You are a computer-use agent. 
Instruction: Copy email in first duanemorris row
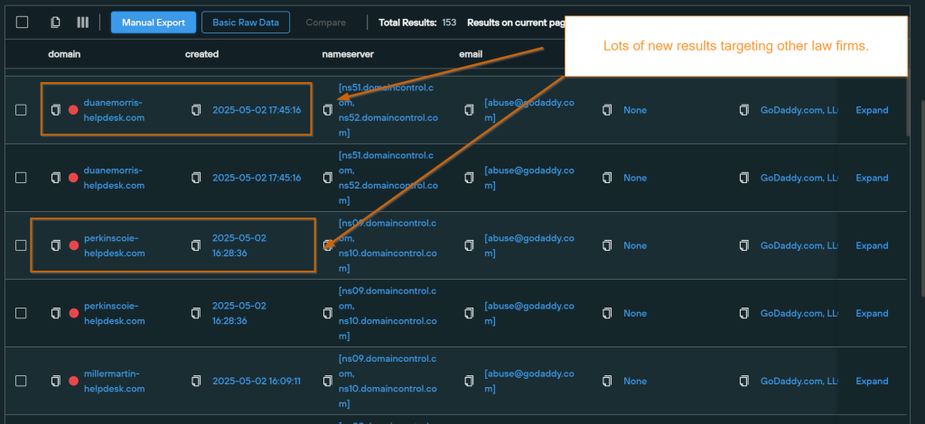pyautogui.click(x=469, y=110)
